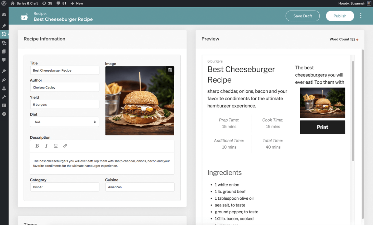Click the '1 white onion' ingredient
The height and width of the screenshot is (225, 373).
(227, 185)
